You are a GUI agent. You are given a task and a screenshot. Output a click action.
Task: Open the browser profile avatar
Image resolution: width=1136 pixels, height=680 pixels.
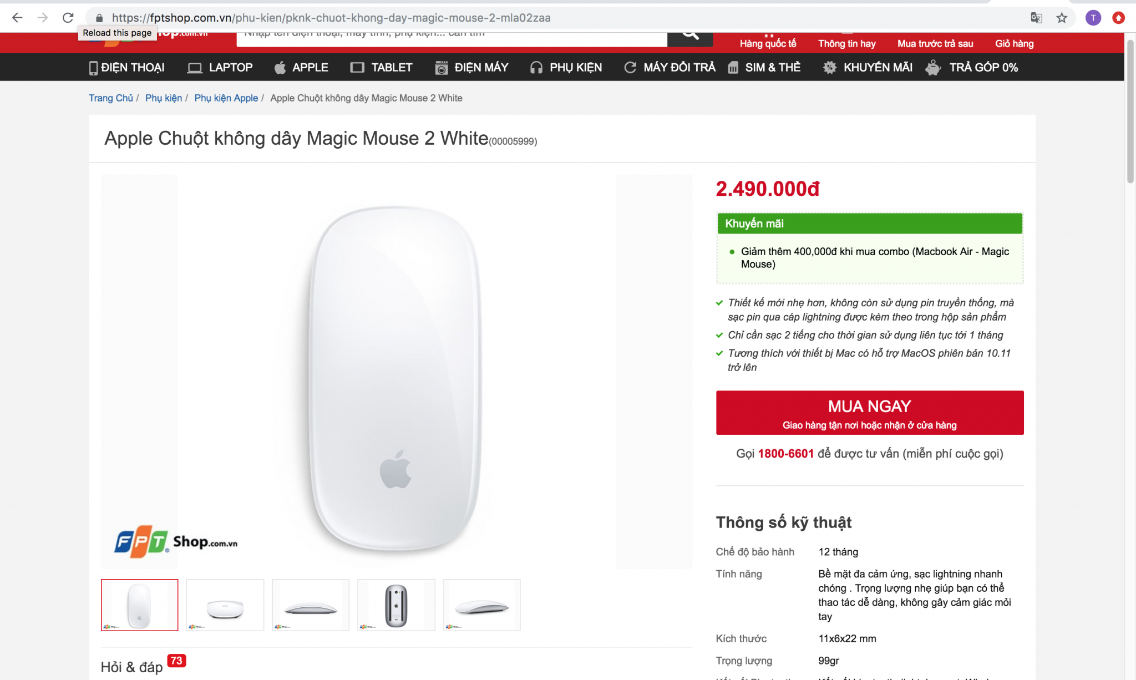[1093, 18]
